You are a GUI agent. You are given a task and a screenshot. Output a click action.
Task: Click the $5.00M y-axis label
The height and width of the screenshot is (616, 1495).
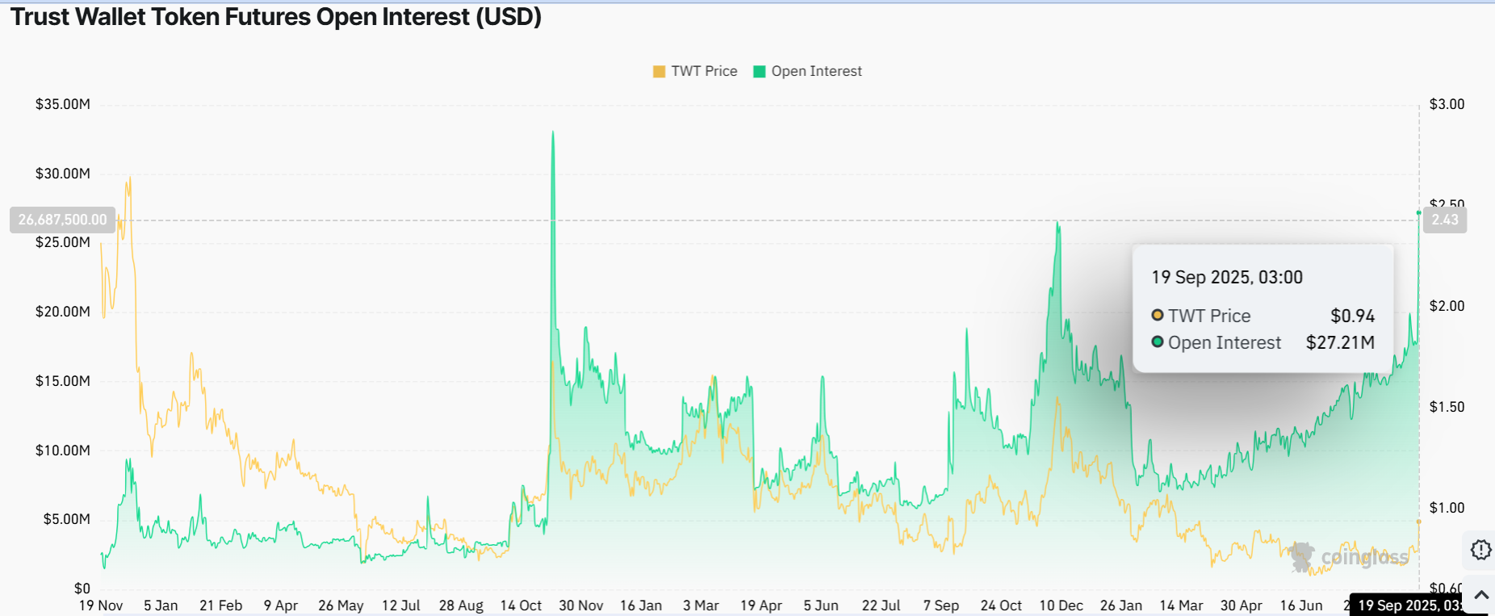point(66,519)
